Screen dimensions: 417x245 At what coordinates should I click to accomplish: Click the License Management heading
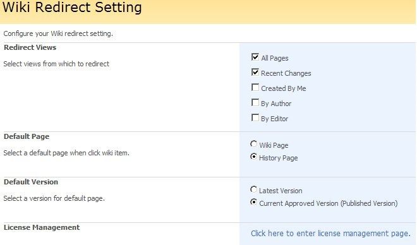tap(42, 227)
